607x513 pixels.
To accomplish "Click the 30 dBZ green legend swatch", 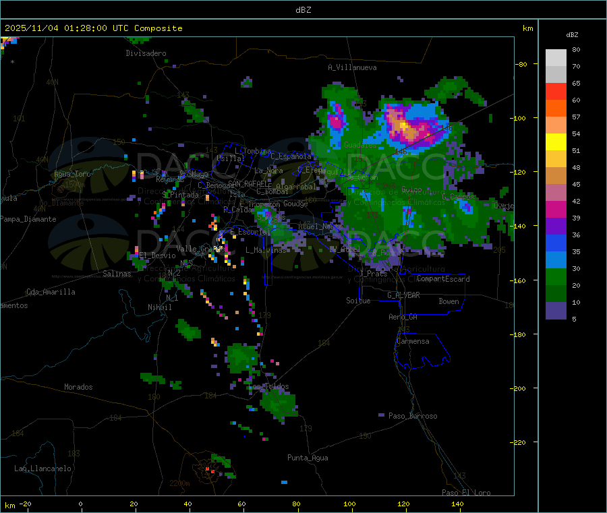I will [556, 276].
